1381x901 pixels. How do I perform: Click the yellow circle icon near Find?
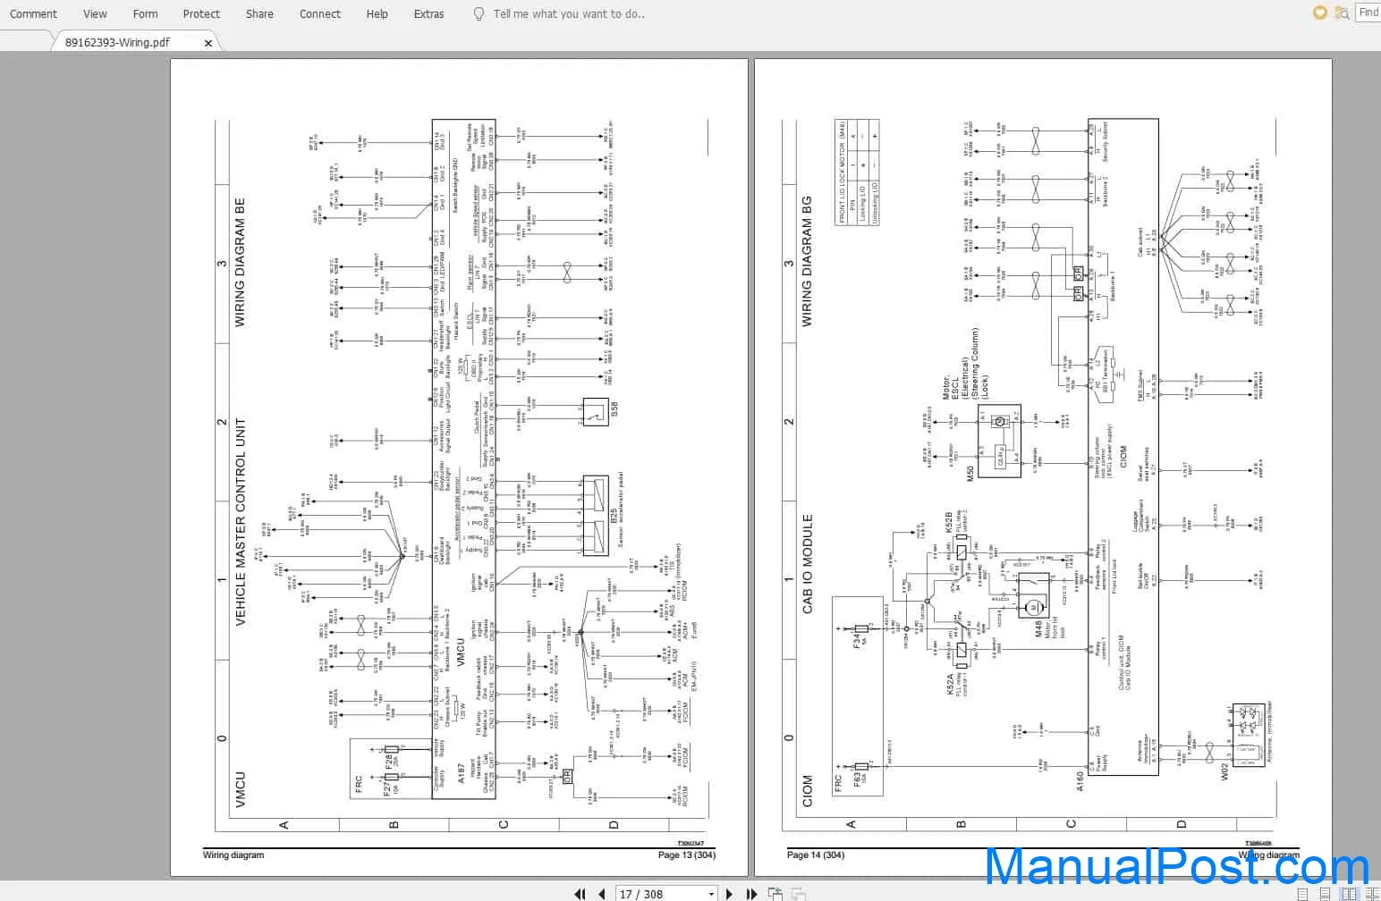click(1319, 13)
